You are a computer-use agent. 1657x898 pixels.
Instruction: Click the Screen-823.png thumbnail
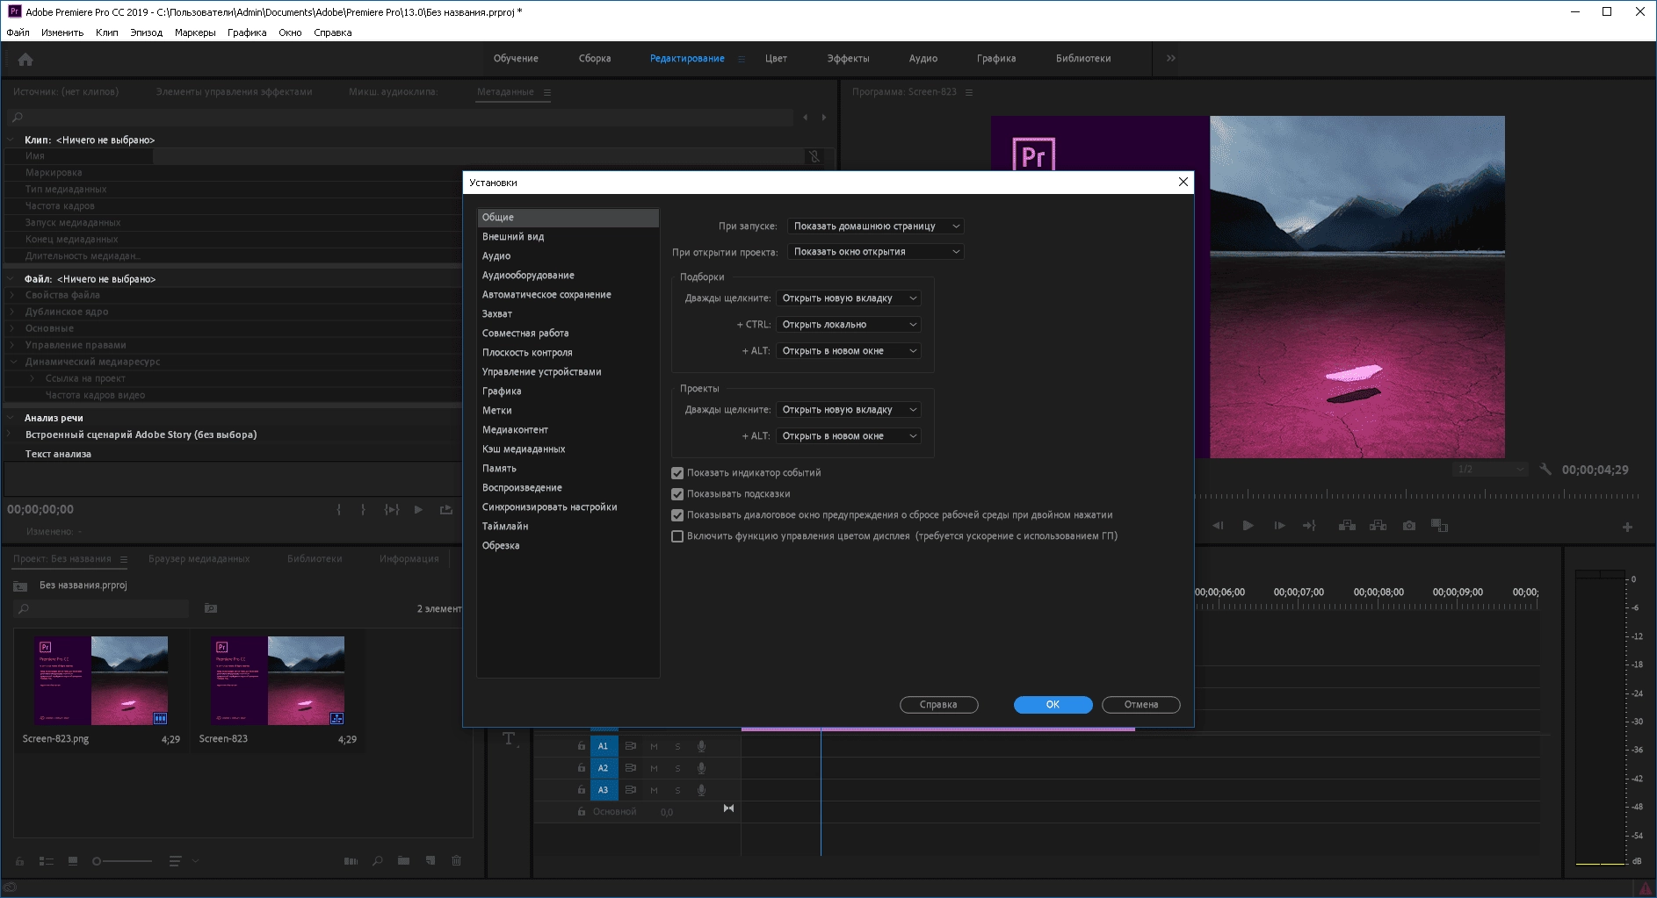(x=101, y=680)
